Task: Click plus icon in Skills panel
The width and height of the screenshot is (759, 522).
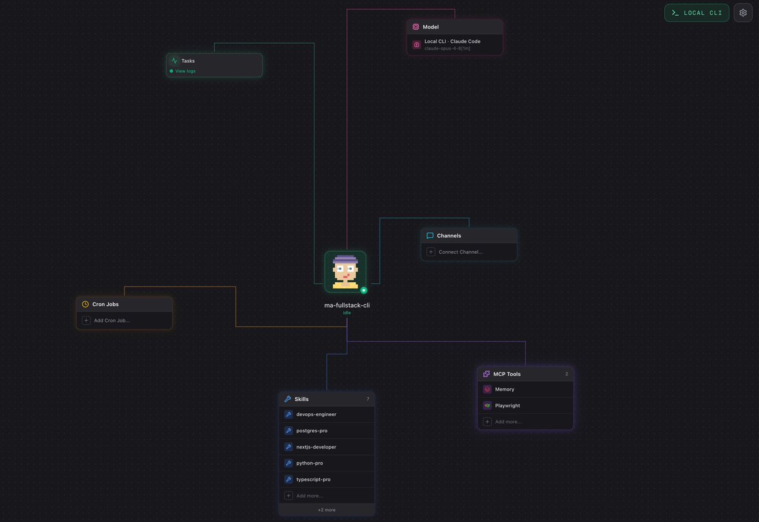Action: coord(288,495)
